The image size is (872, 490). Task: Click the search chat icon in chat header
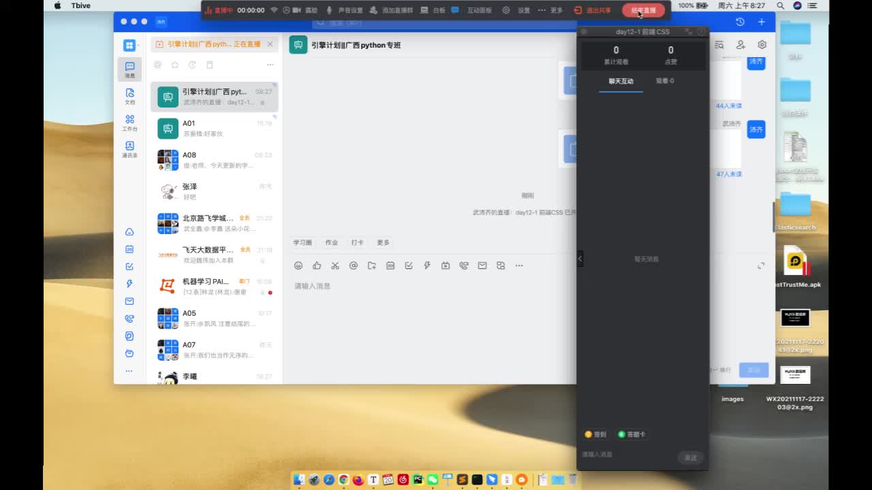point(719,45)
